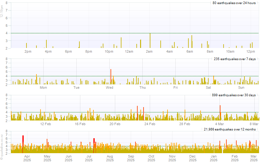260x165 pixels.
Task: Click the 12:19pm timestamp beside top chart
Action: point(2,12)
